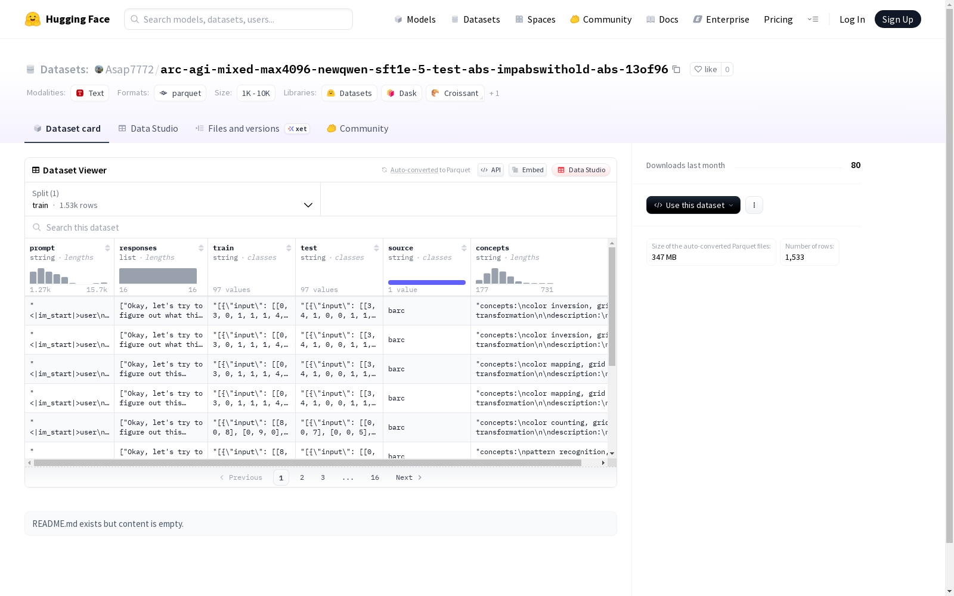Open the Files and versions tab
The image size is (954, 596).
pyautogui.click(x=252, y=129)
